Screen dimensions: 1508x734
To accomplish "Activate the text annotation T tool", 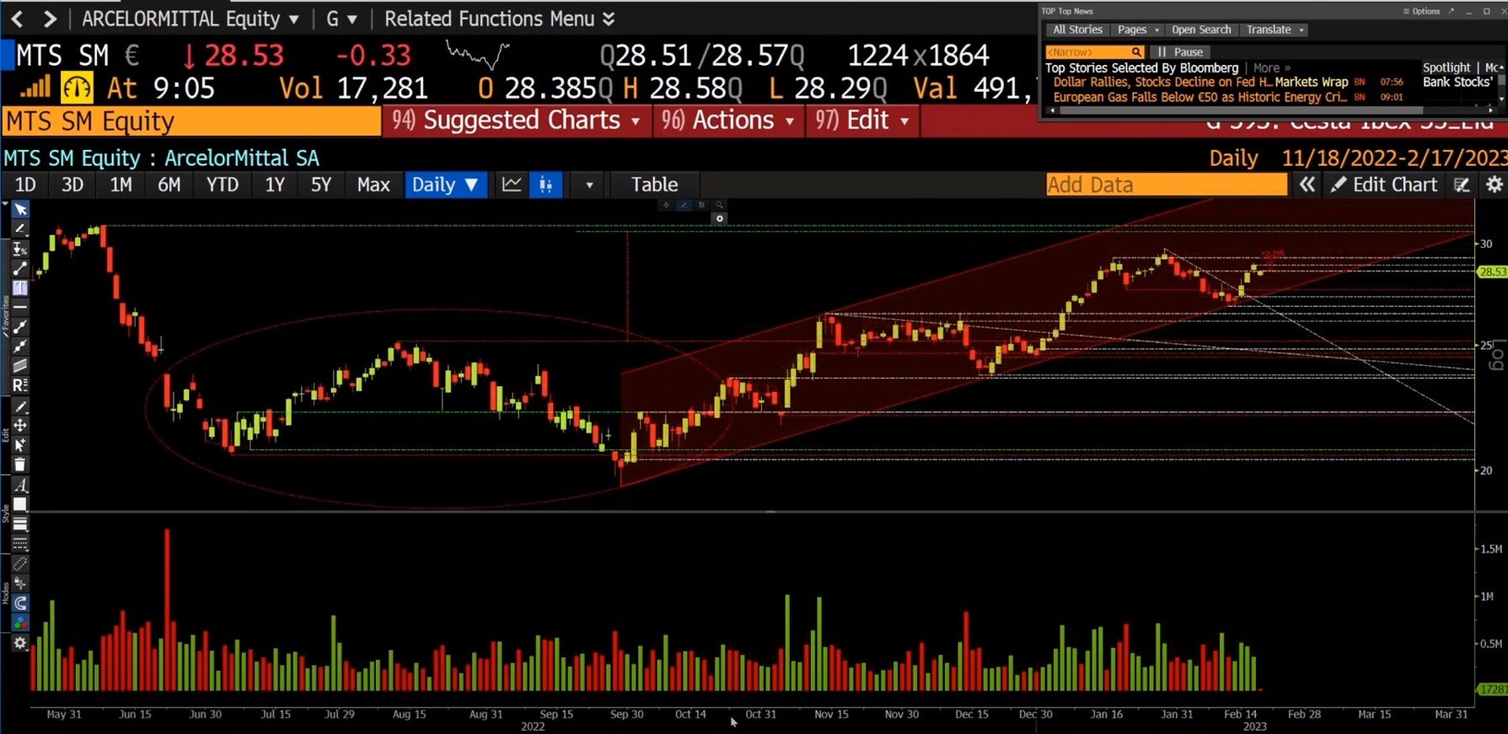I will click(20, 288).
